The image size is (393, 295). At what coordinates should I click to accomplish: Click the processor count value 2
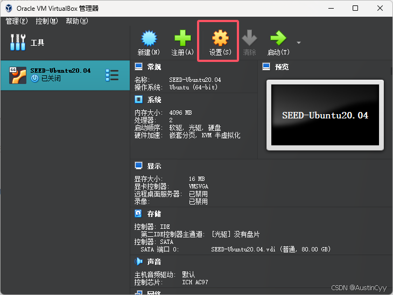[x=171, y=120]
